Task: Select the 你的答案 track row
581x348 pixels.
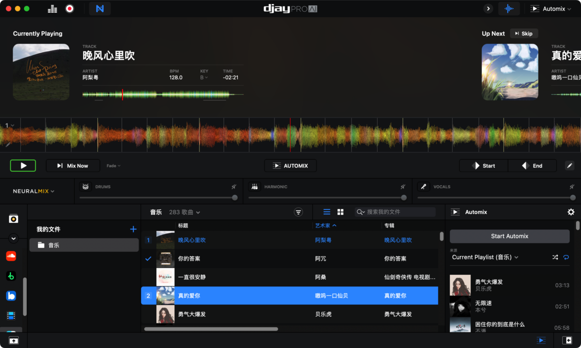Action: pos(290,258)
